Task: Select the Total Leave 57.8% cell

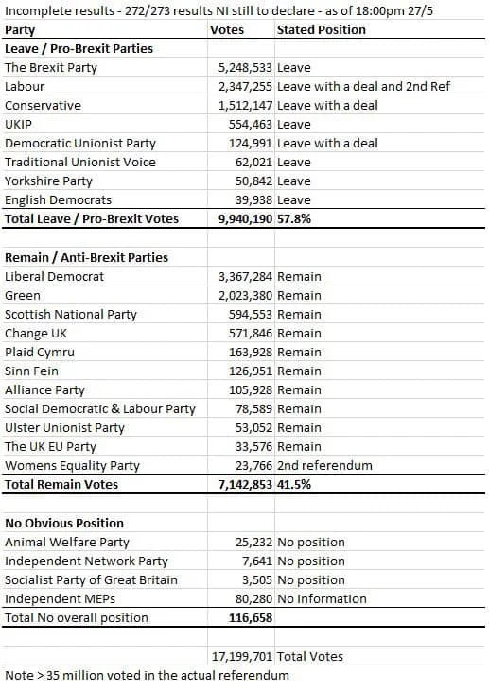Action: coord(380,218)
